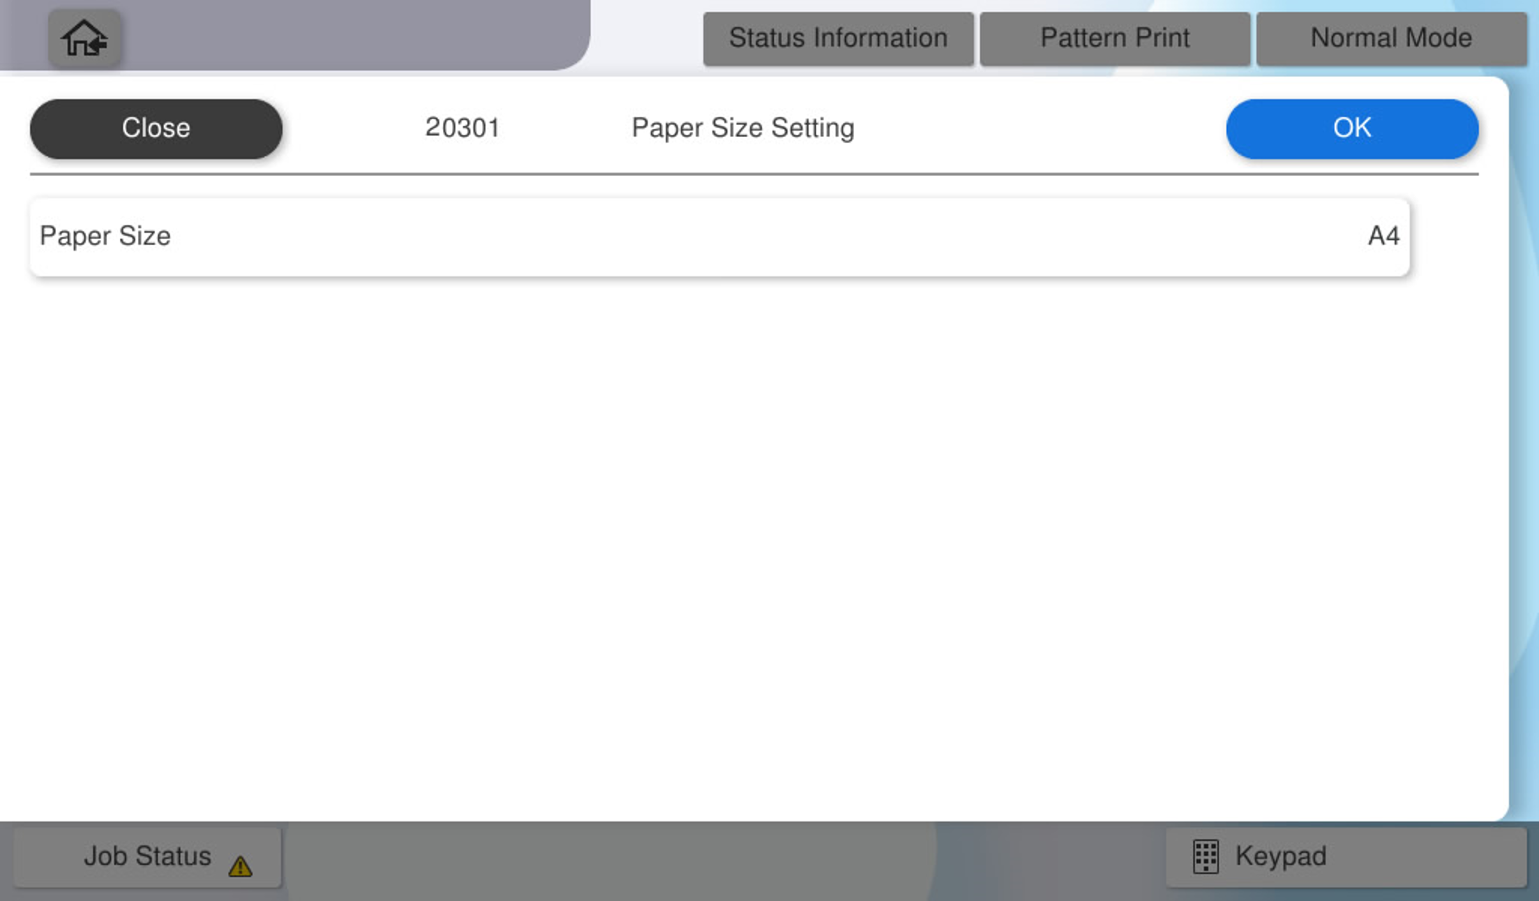
Task: Open the Status Information screen
Action: point(837,38)
